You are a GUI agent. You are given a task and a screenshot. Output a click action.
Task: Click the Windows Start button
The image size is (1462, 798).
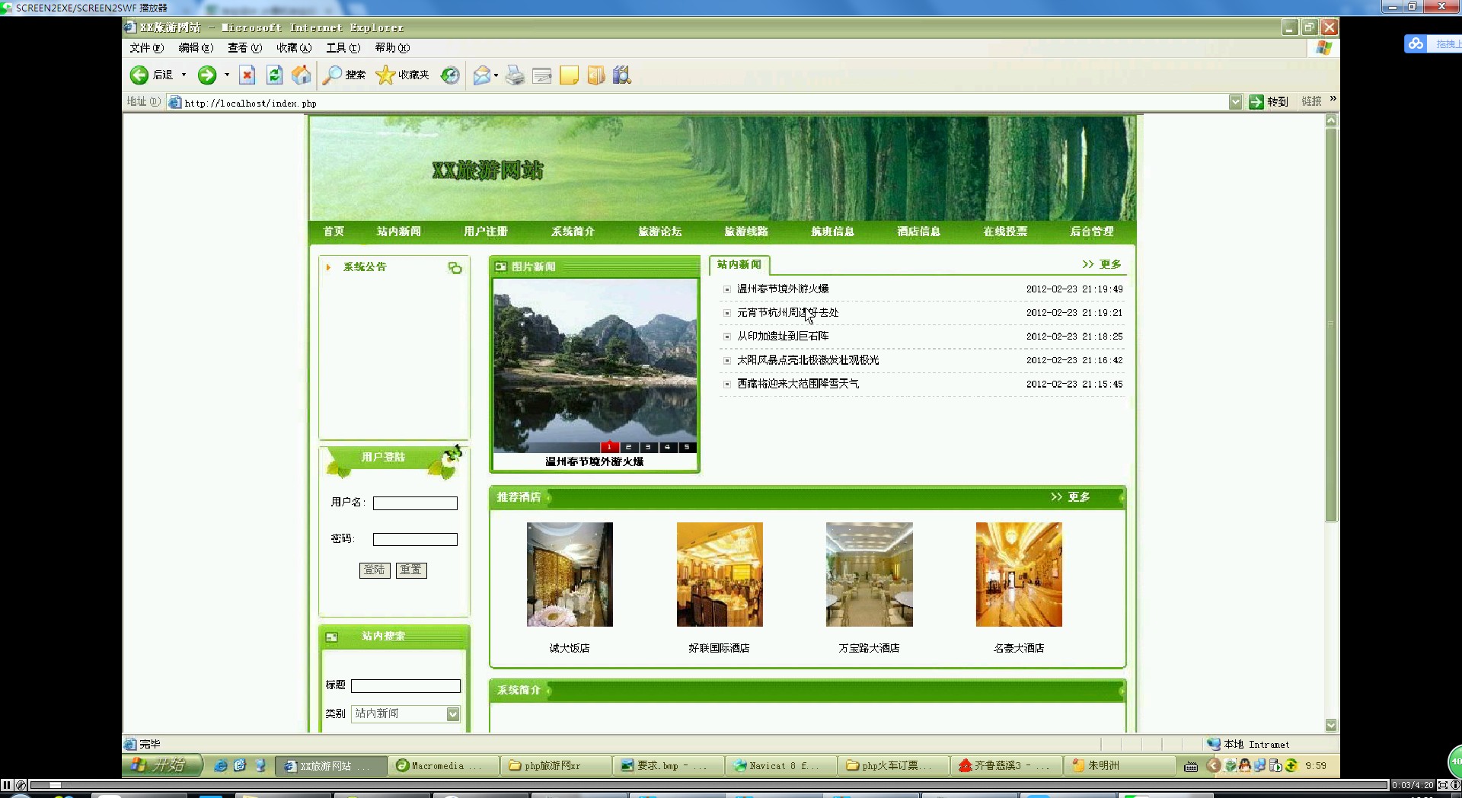point(162,765)
